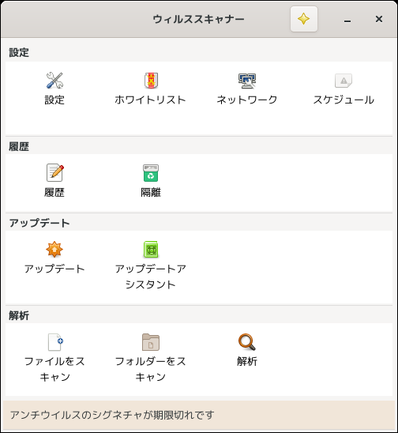Launch the アップデート orange update icon

(54, 249)
